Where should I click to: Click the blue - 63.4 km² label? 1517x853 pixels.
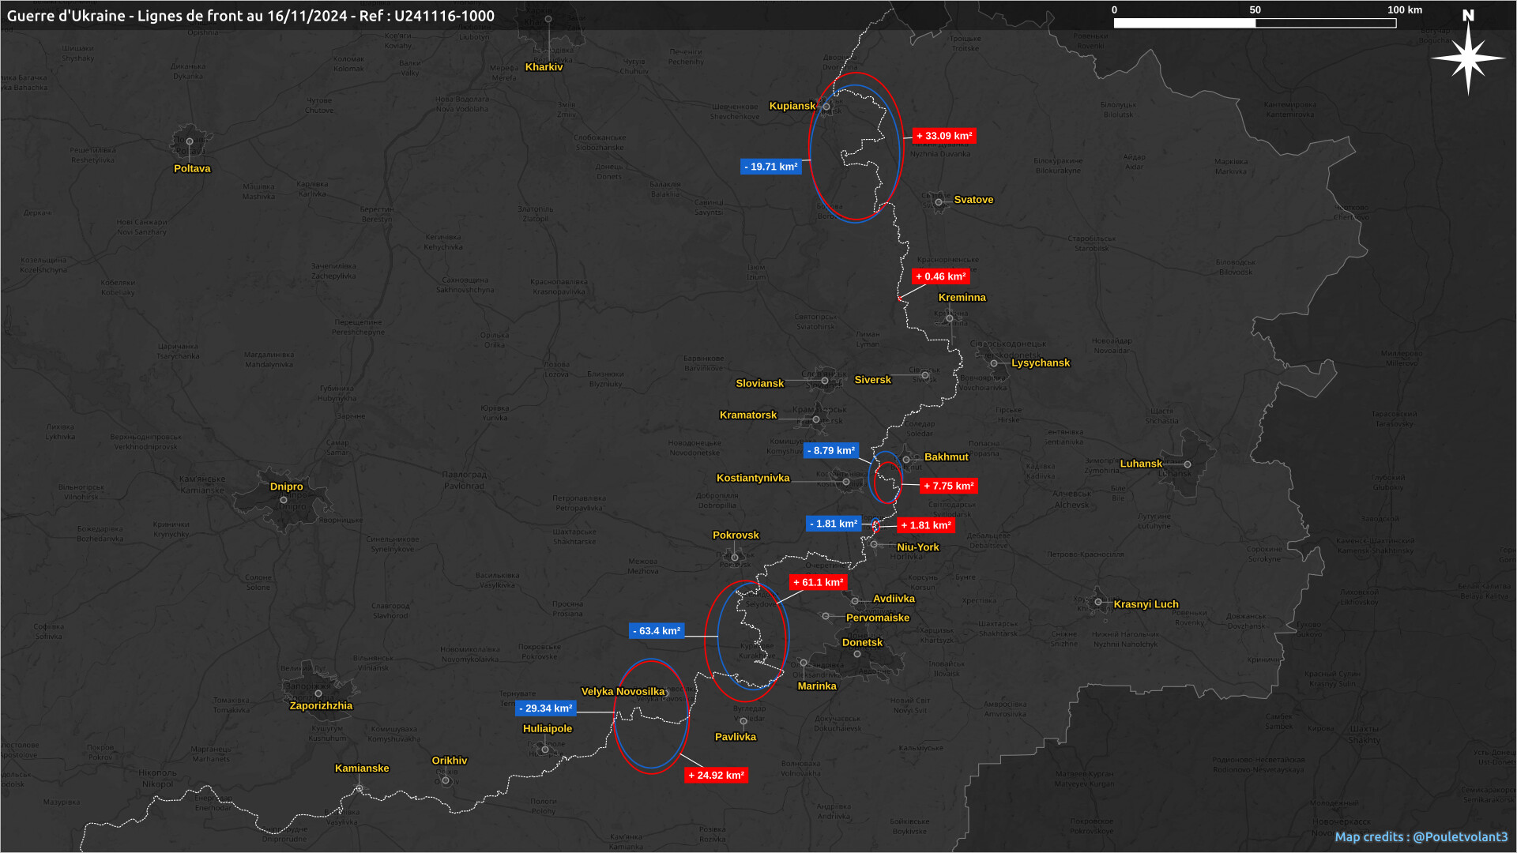(x=657, y=631)
